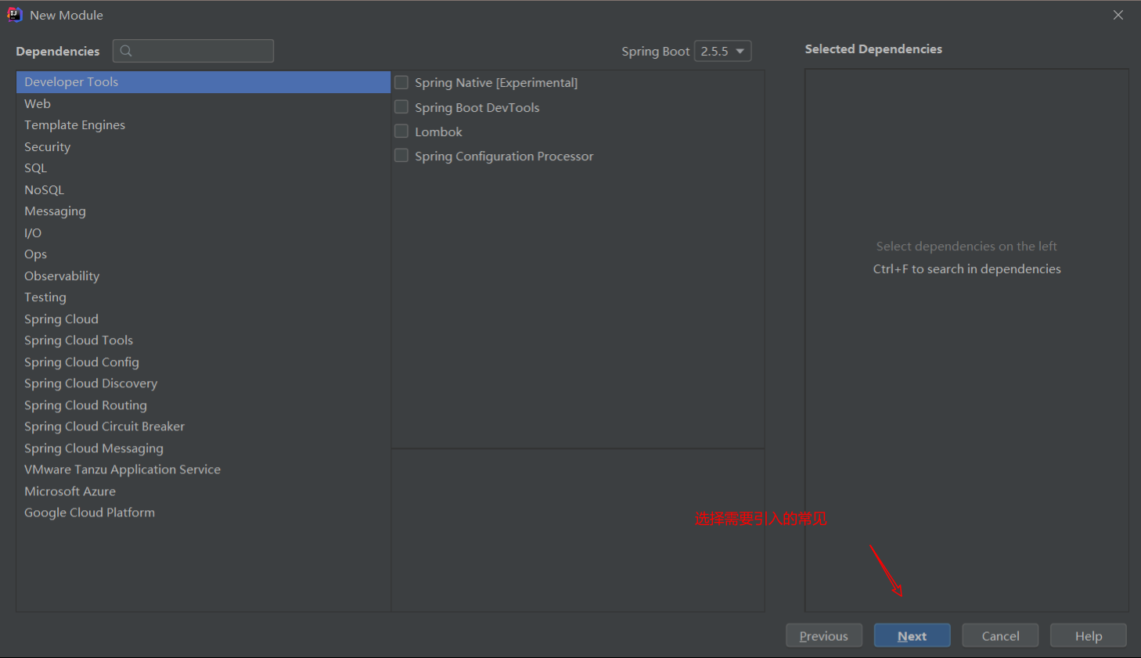Image resolution: width=1141 pixels, height=658 pixels.
Task: Select the I/O category
Action: [x=203, y=232]
